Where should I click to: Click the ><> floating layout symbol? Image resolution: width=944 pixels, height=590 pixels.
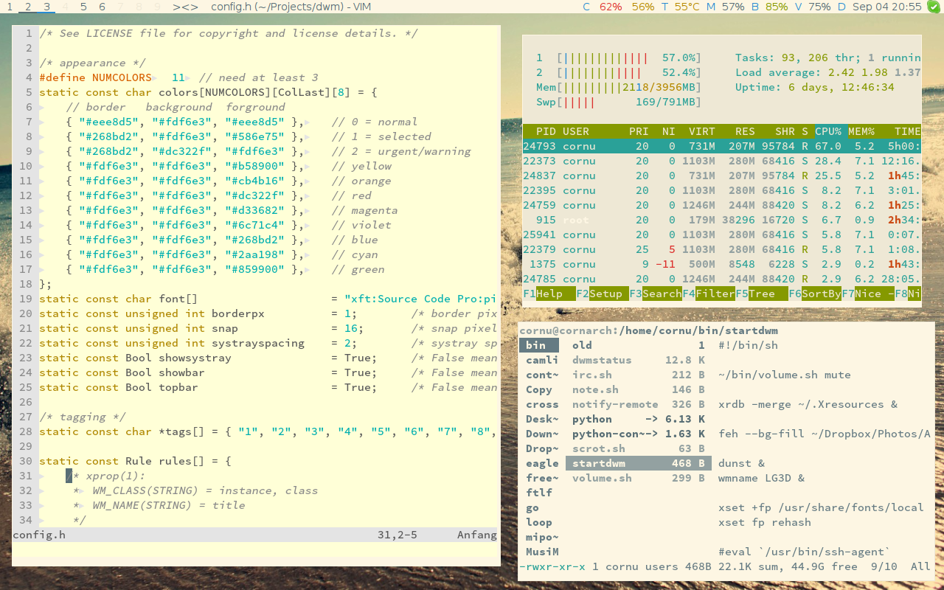(185, 7)
